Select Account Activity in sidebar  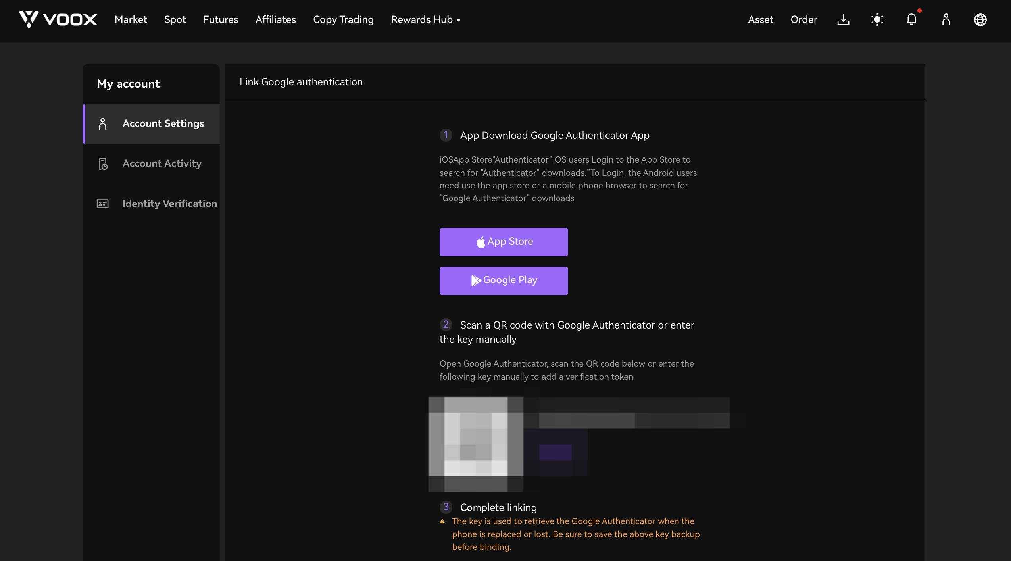(151, 164)
